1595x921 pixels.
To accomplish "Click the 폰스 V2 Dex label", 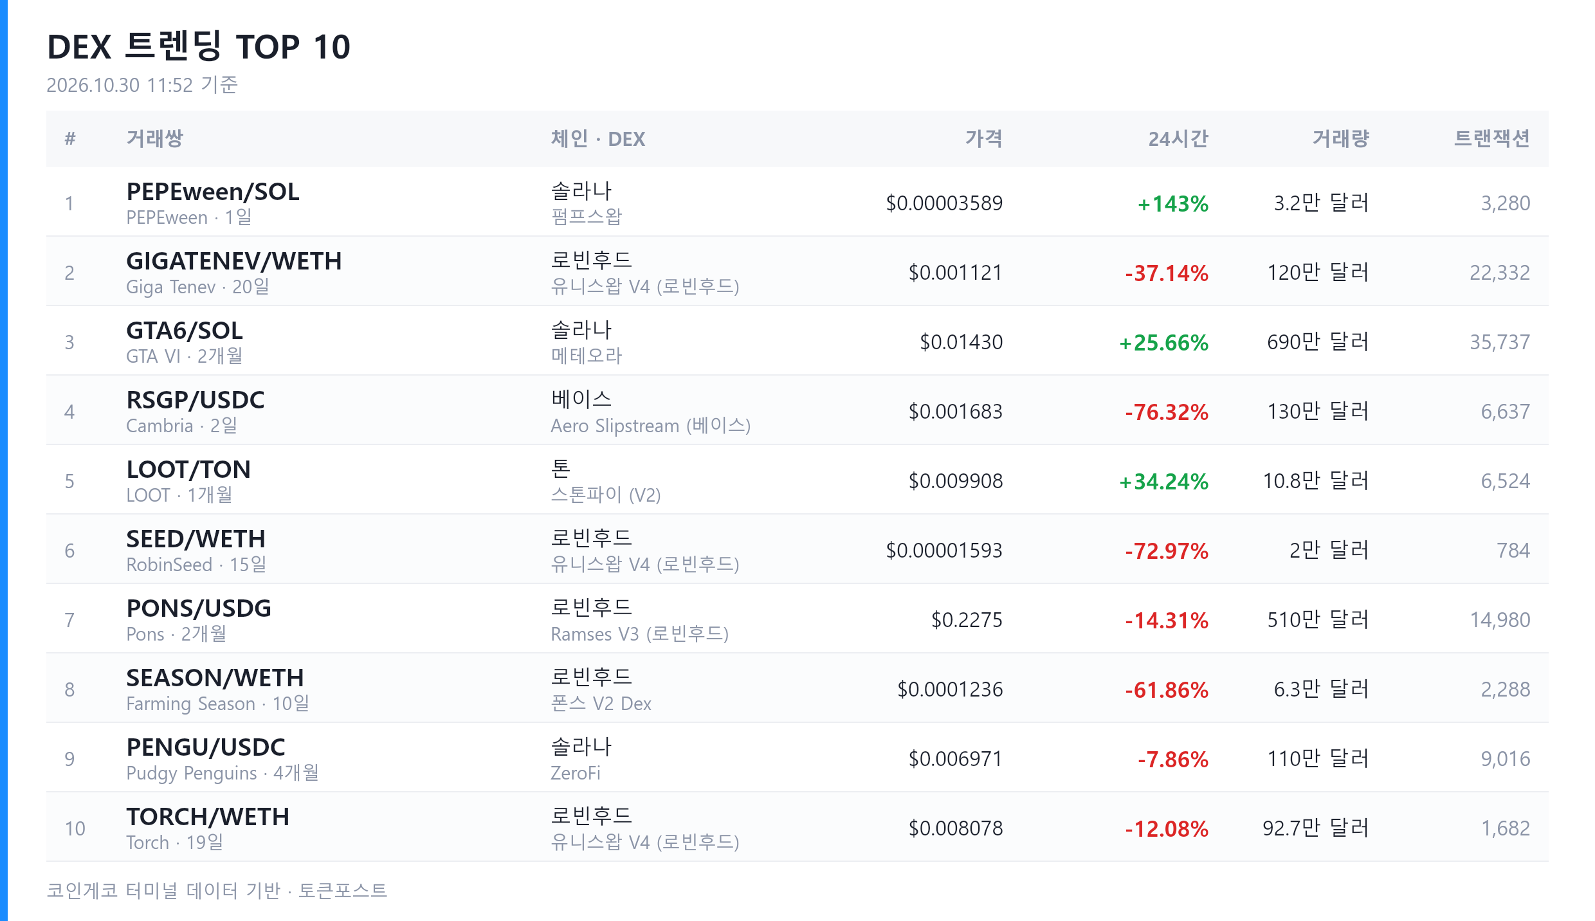I will coord(601,703).
